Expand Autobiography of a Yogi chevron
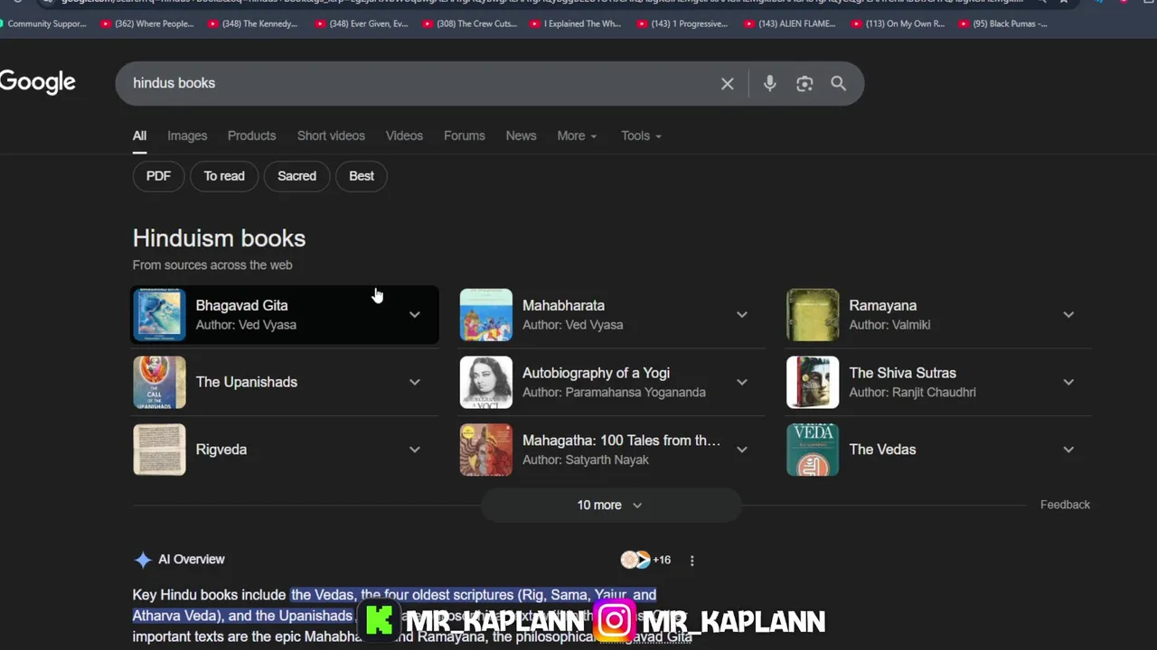 [742, 382]
